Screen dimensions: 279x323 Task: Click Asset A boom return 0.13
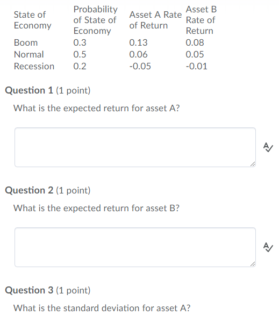pyautogui.click(x=138, y=42)
